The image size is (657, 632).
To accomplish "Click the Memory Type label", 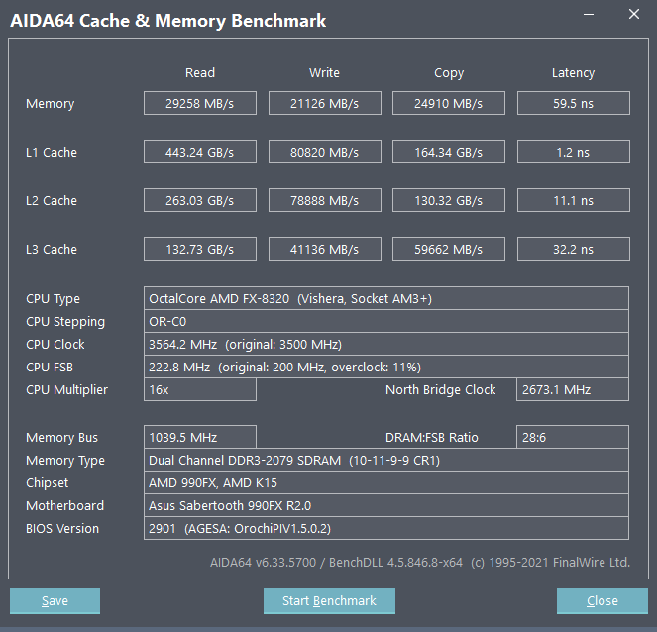I will click(x=65, y=461).
